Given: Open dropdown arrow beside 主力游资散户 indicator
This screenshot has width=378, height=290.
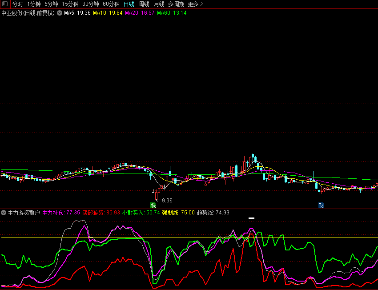Looking at the screenshot, I should (4, 213).
